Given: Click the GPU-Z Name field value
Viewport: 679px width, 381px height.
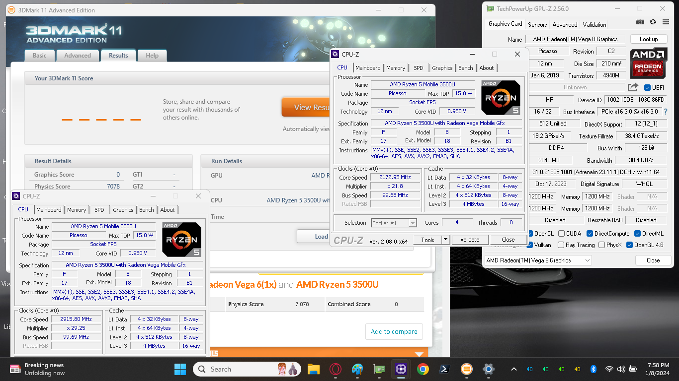Looking at the screenshot, I should pyautogui.click(x=575, y=39).
